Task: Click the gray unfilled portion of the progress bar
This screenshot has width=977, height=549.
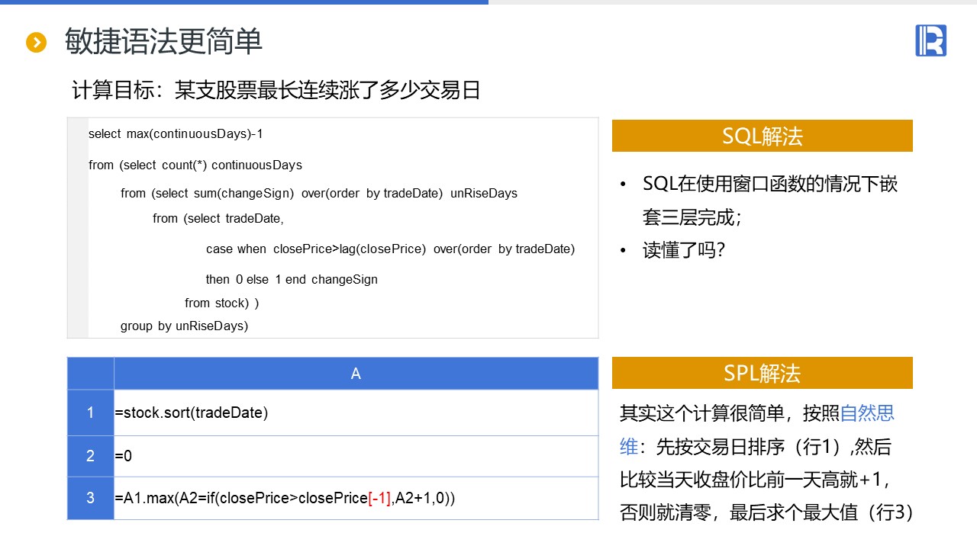Action: coord(733,2)
